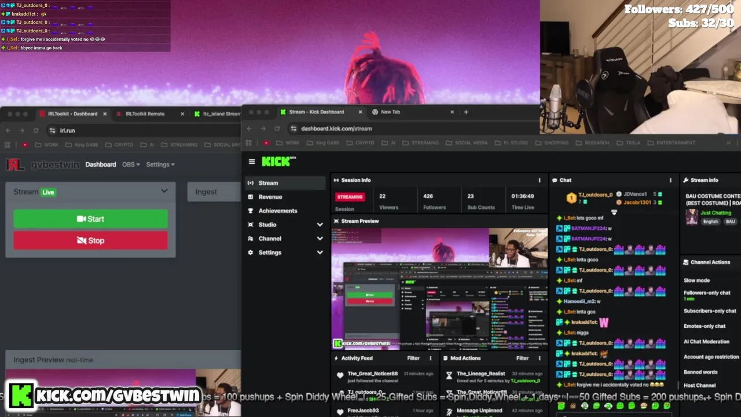Screen dimensions: 741x417
Task: Click Stream Preview header icon
Action: 336,221
